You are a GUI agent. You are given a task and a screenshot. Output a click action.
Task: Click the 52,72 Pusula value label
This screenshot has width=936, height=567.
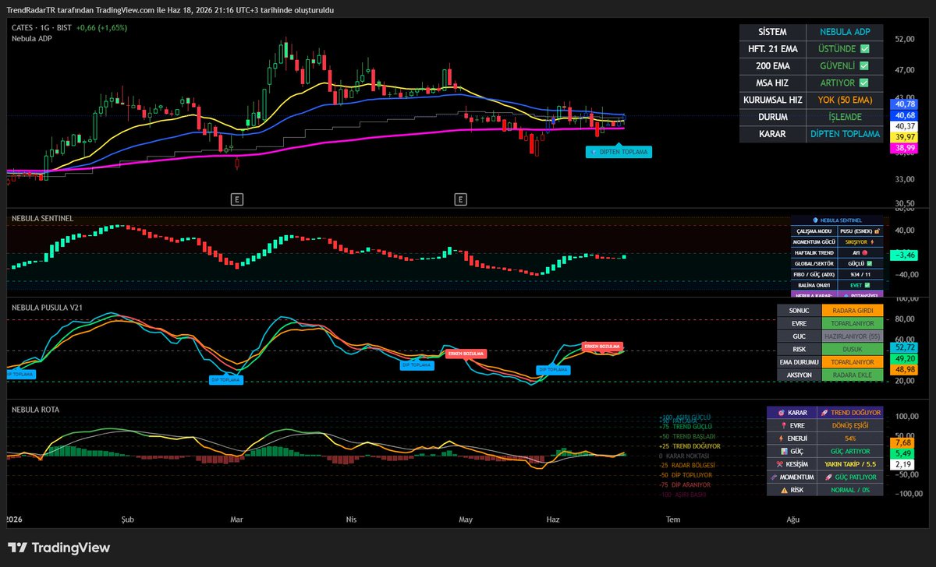(906, 347)
